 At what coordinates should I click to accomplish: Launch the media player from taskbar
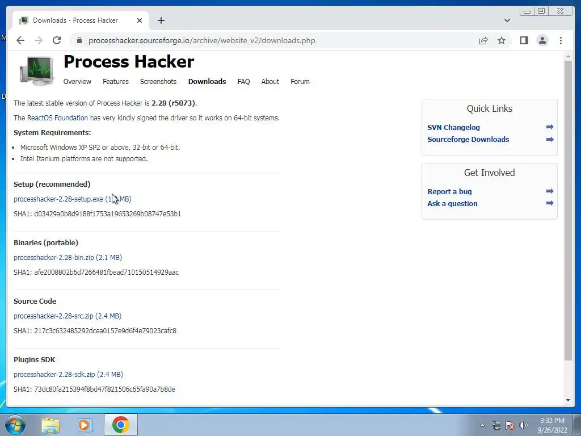click(x=85, y=425)
